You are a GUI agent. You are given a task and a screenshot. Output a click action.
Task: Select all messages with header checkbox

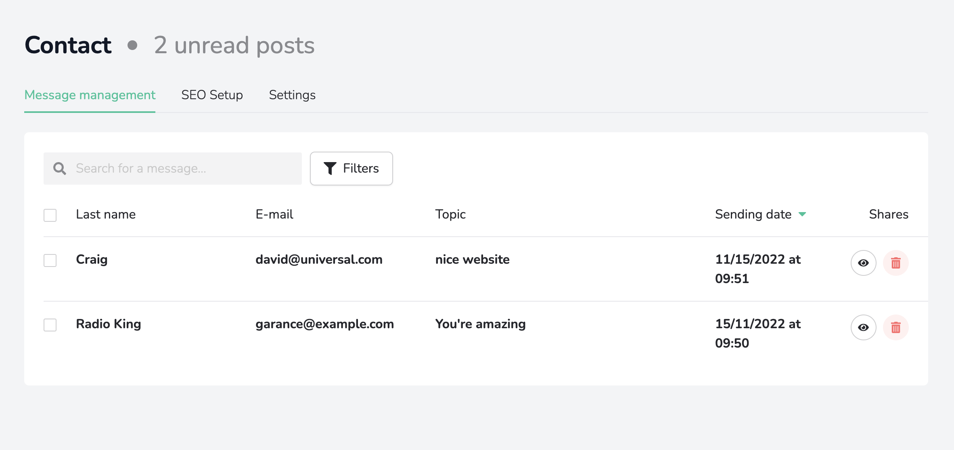tap(50, 215)
